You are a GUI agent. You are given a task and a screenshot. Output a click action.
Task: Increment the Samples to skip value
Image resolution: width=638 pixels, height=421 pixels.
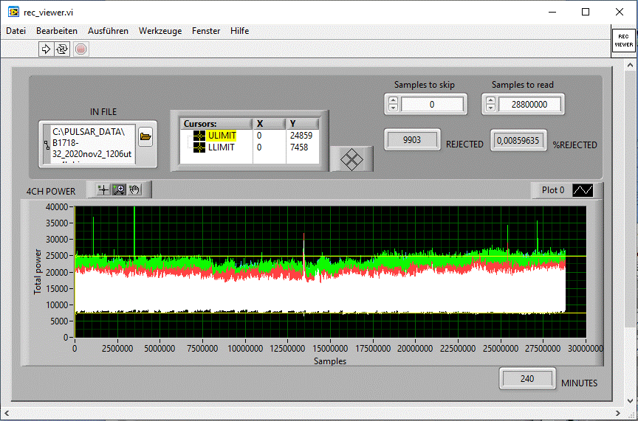[x=393, y=100]
